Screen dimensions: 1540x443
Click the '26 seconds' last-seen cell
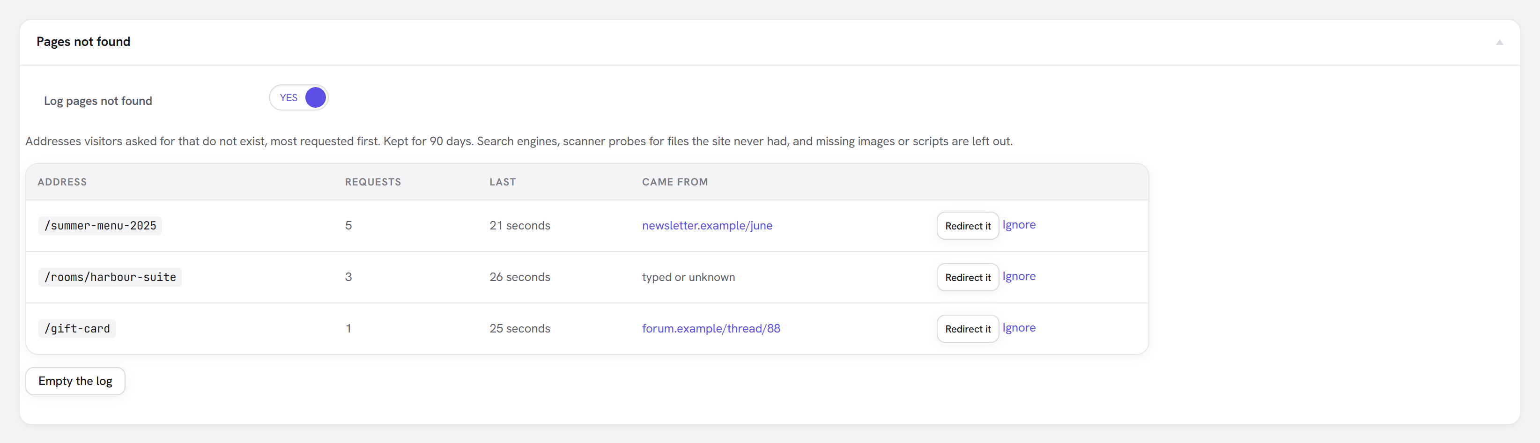519,277
